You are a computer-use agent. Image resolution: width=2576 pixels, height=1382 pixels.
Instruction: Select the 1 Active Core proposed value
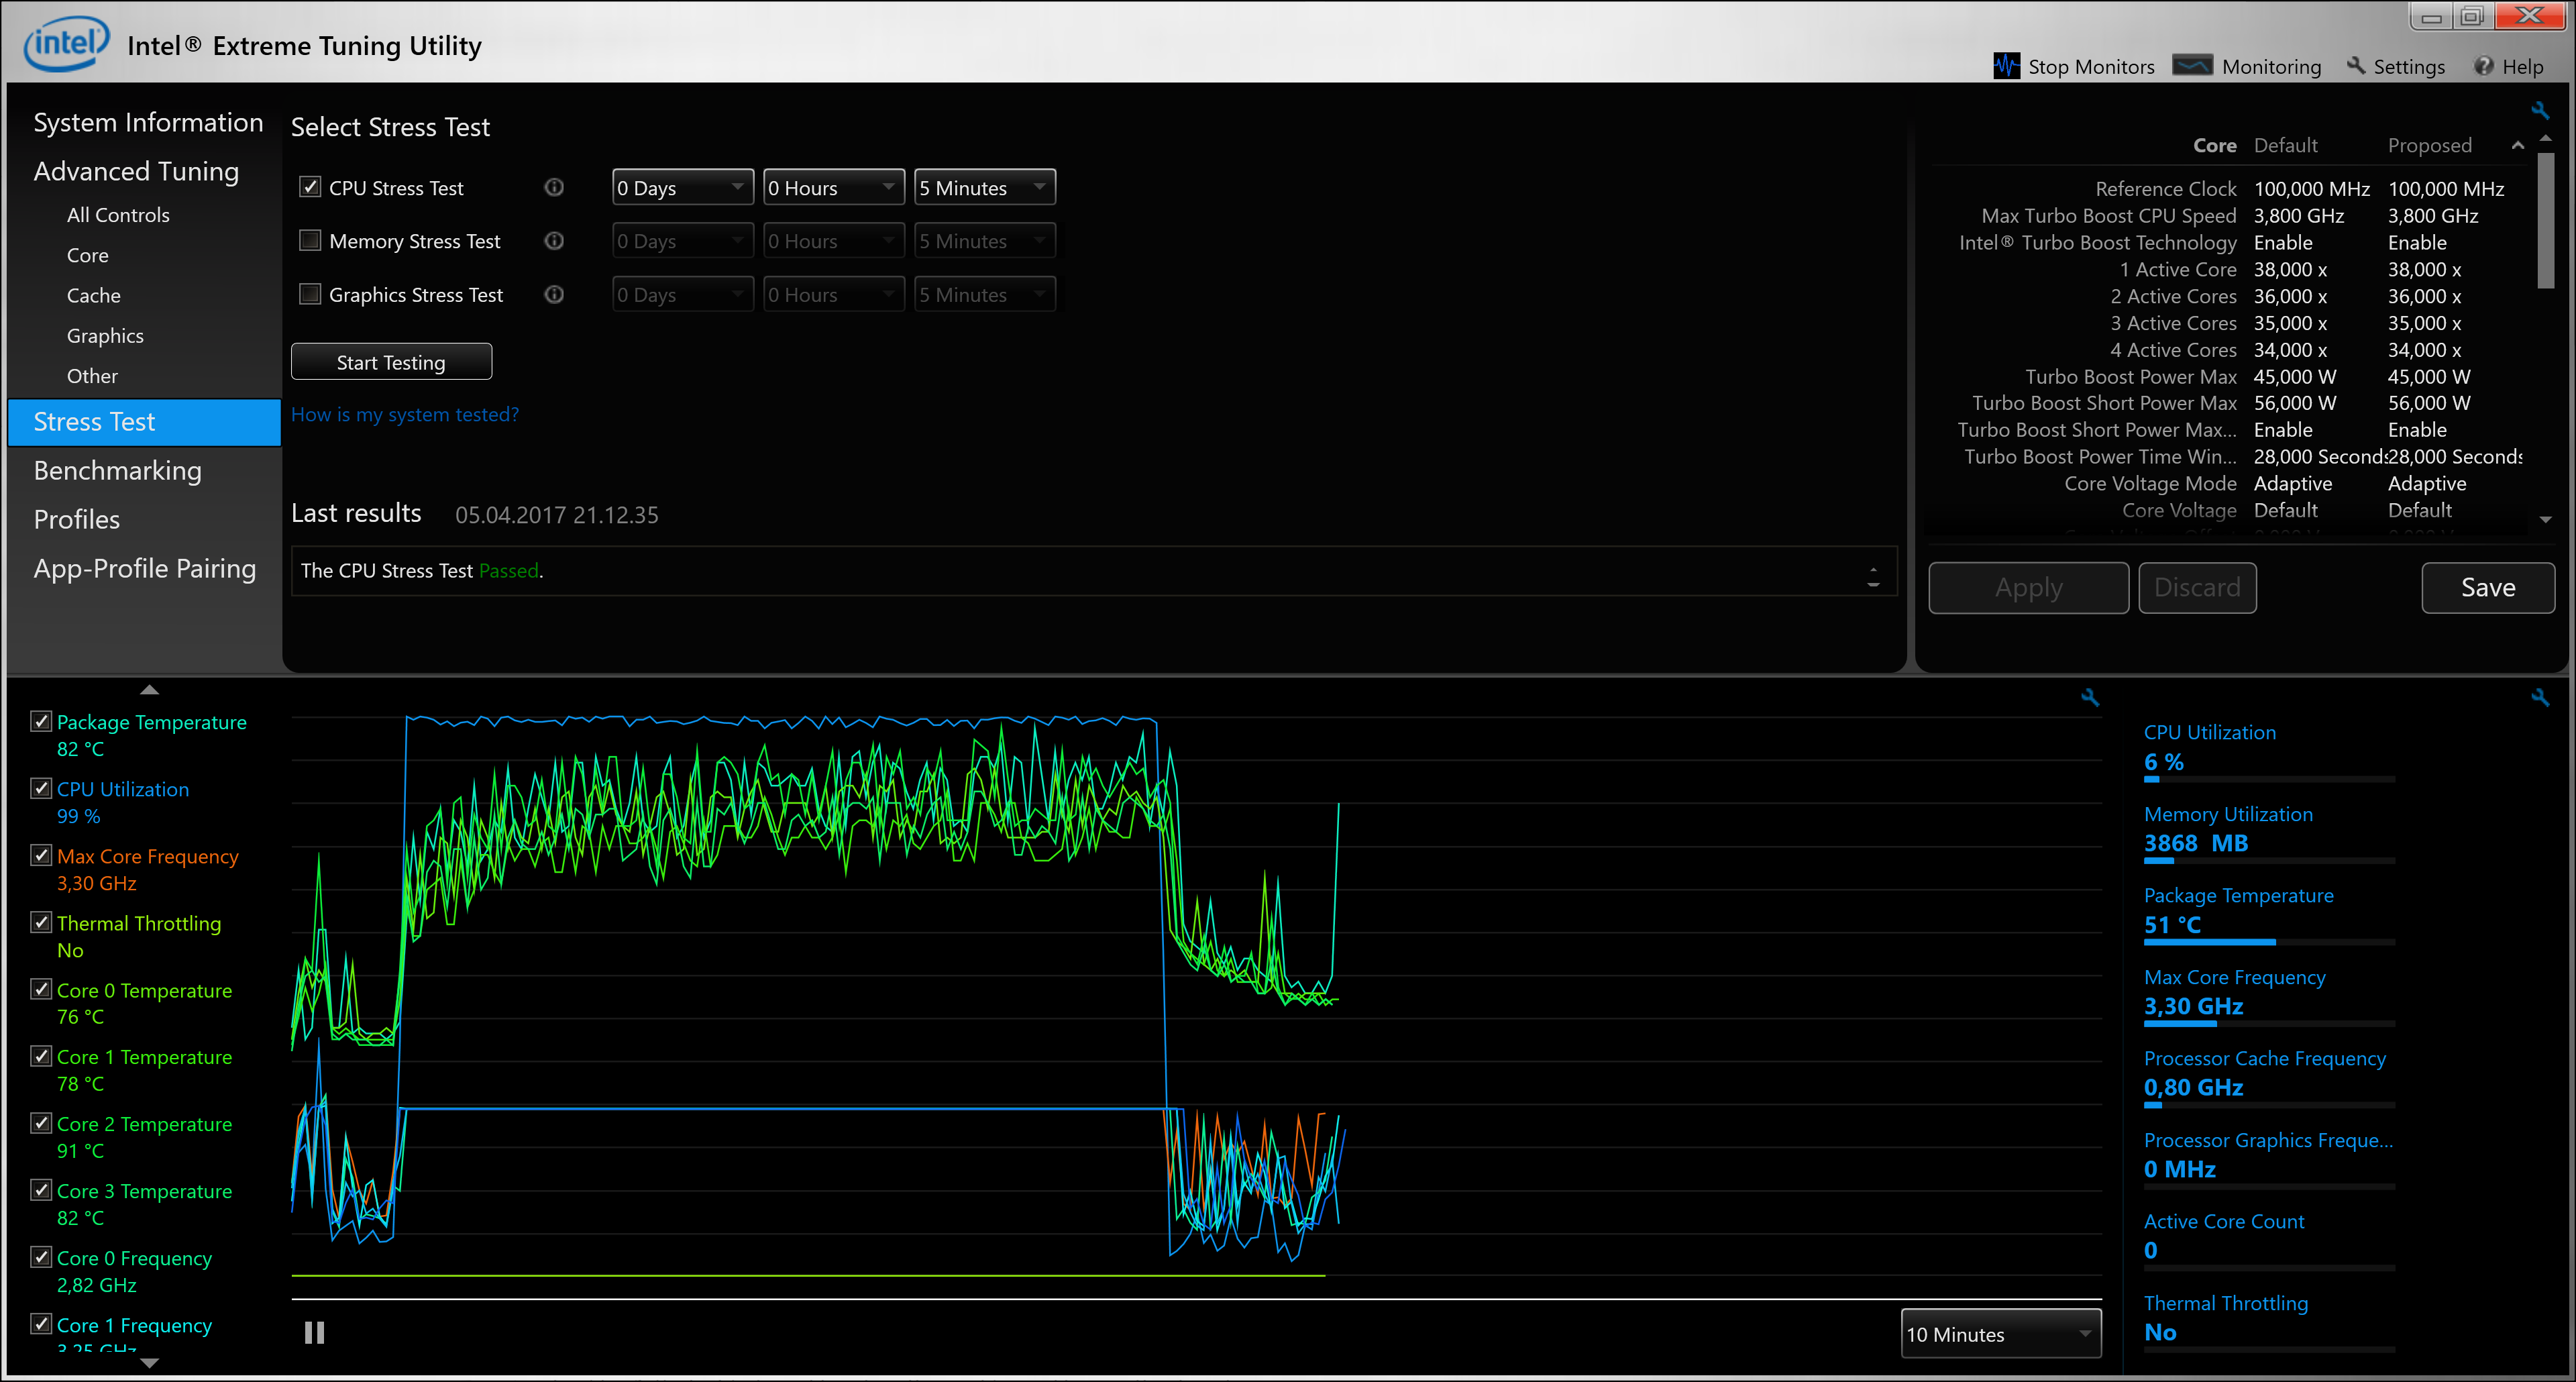pyautogui.click(x=2424, y=270)
